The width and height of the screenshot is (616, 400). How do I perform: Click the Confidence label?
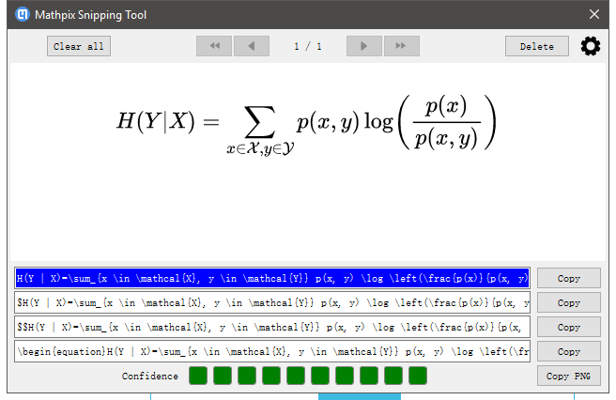pos(149,376)
